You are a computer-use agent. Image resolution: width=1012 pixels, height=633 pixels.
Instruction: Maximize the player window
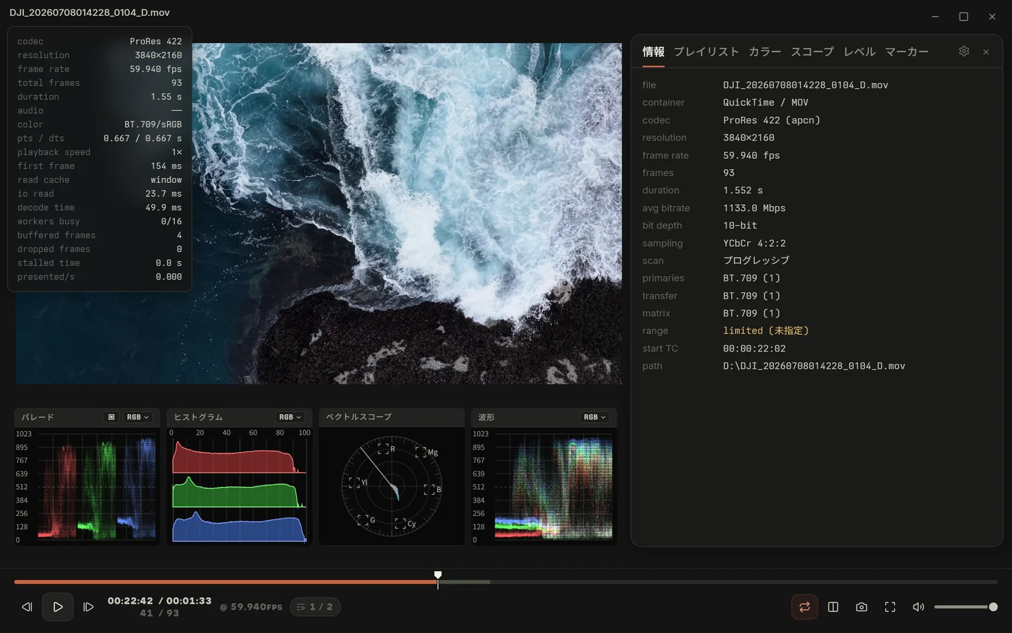[963, 16]
